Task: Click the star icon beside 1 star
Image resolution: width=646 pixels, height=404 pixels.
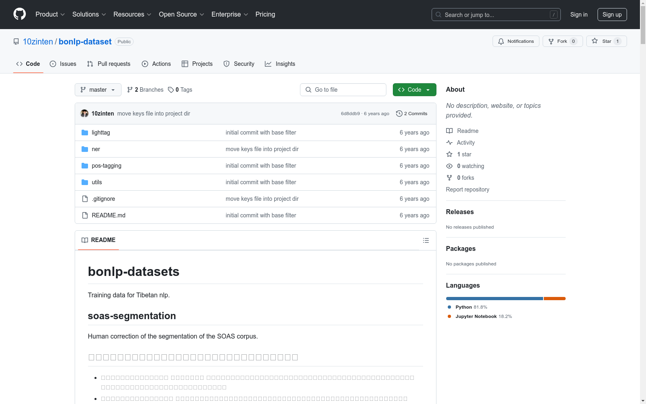Action: tap(449, 154)
